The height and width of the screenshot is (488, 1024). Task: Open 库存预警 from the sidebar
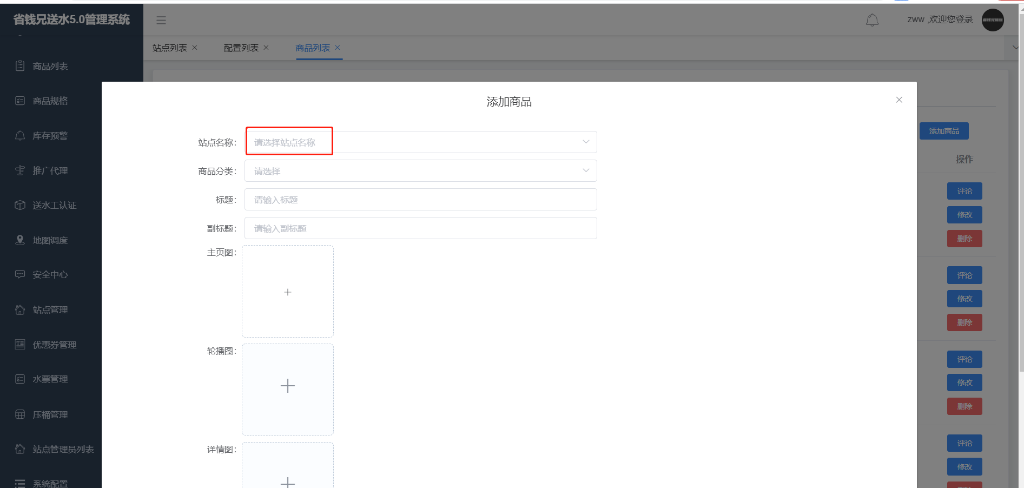coord(50,136)
